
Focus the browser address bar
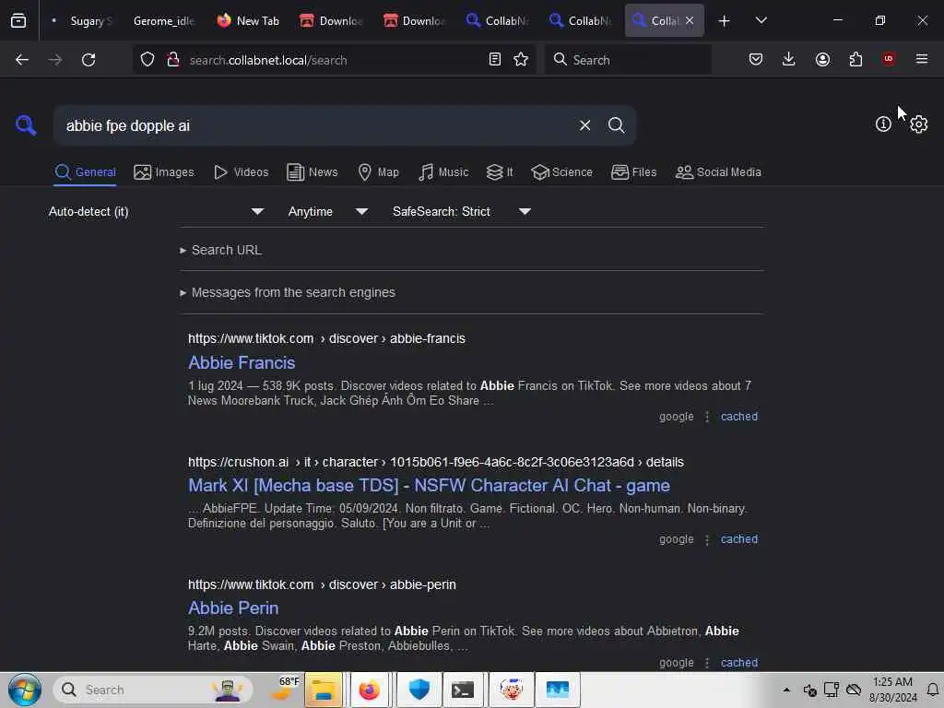[334, 60]
